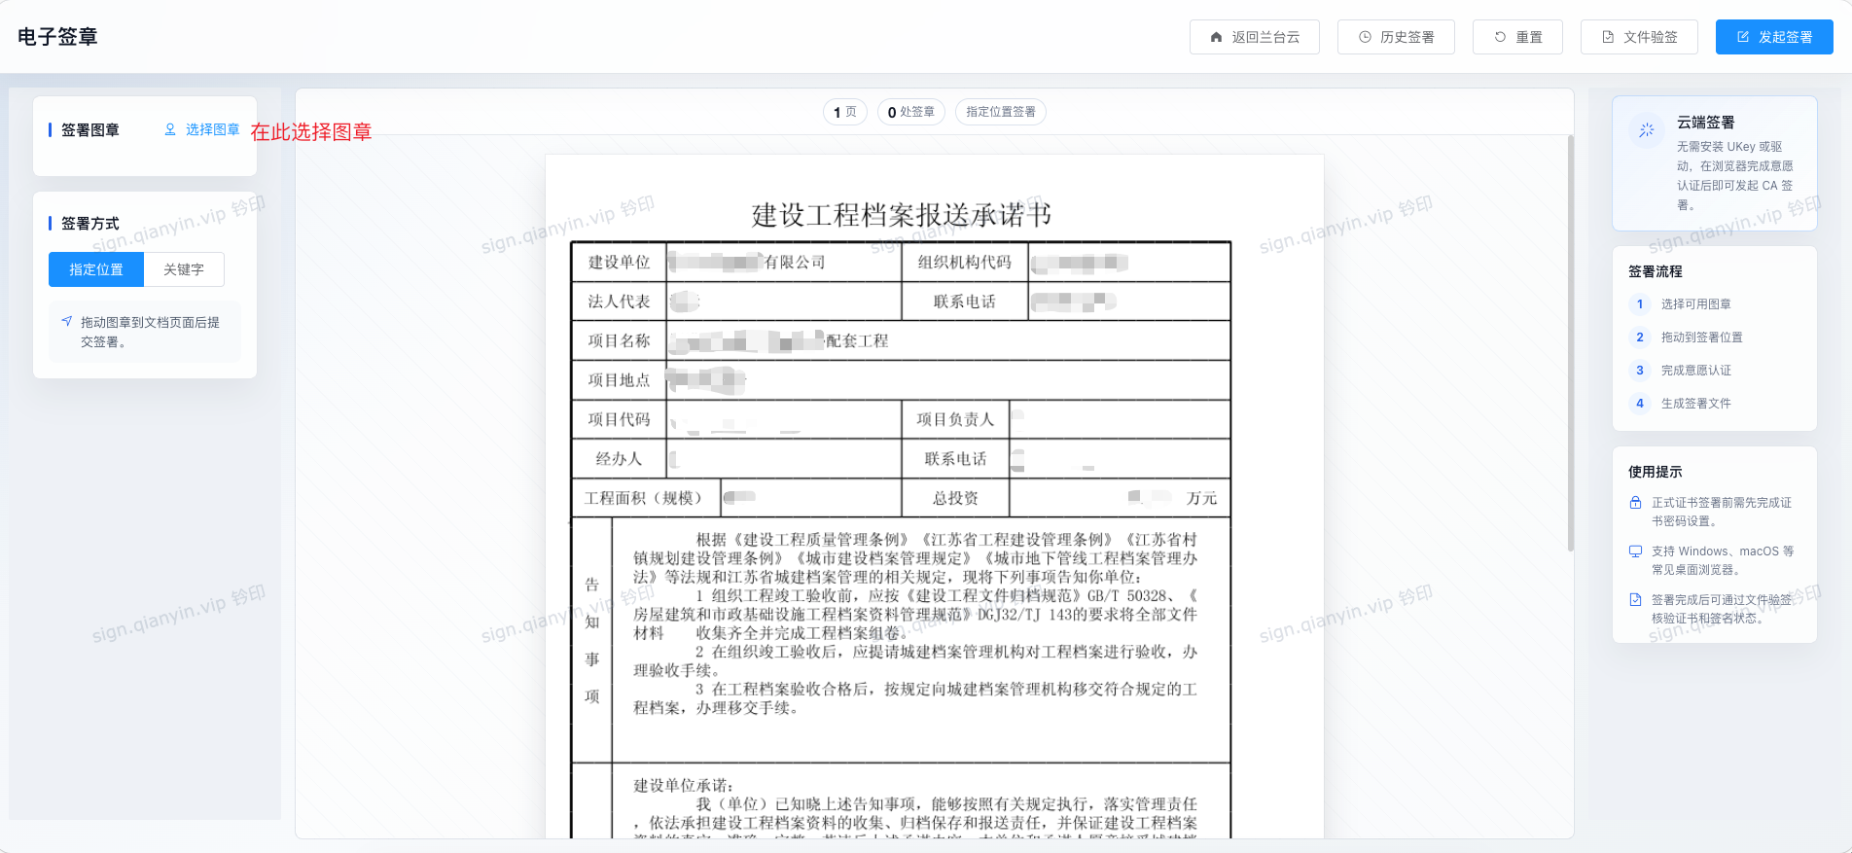Select the 指定位置 signing mode tab
The width and height of the screenshot is (1852, 853).
point(96,269)
